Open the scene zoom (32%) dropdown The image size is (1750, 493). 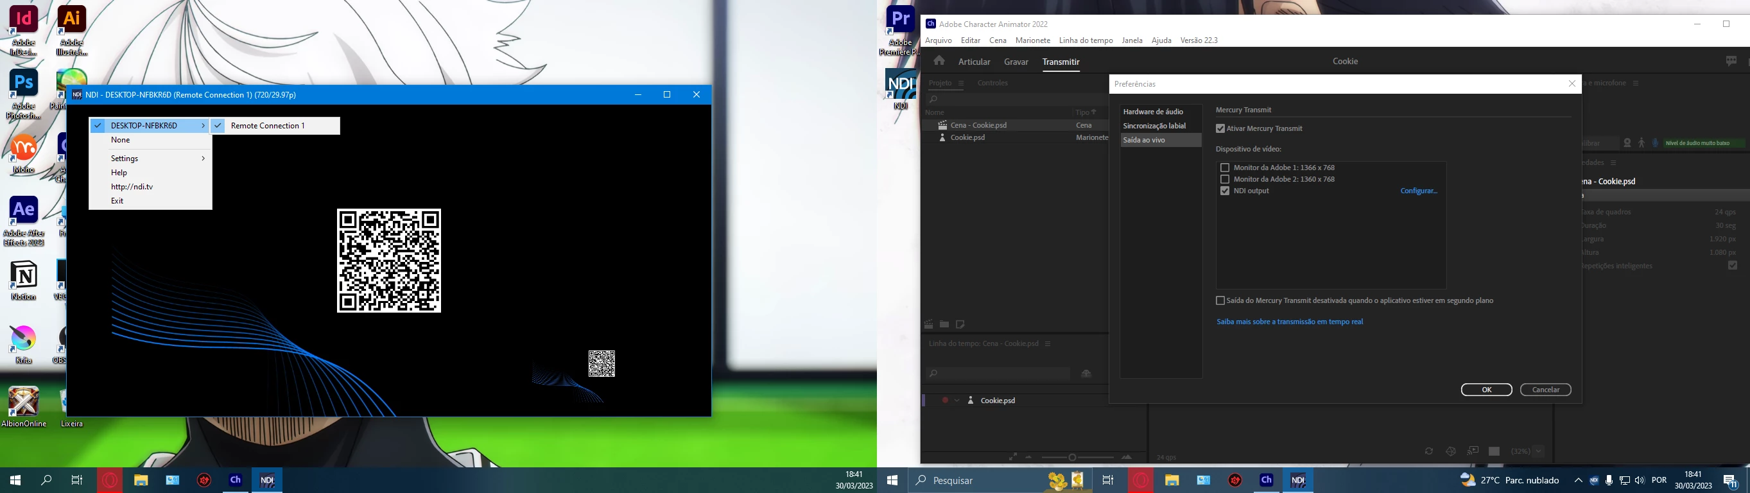tap(1539, 451)
